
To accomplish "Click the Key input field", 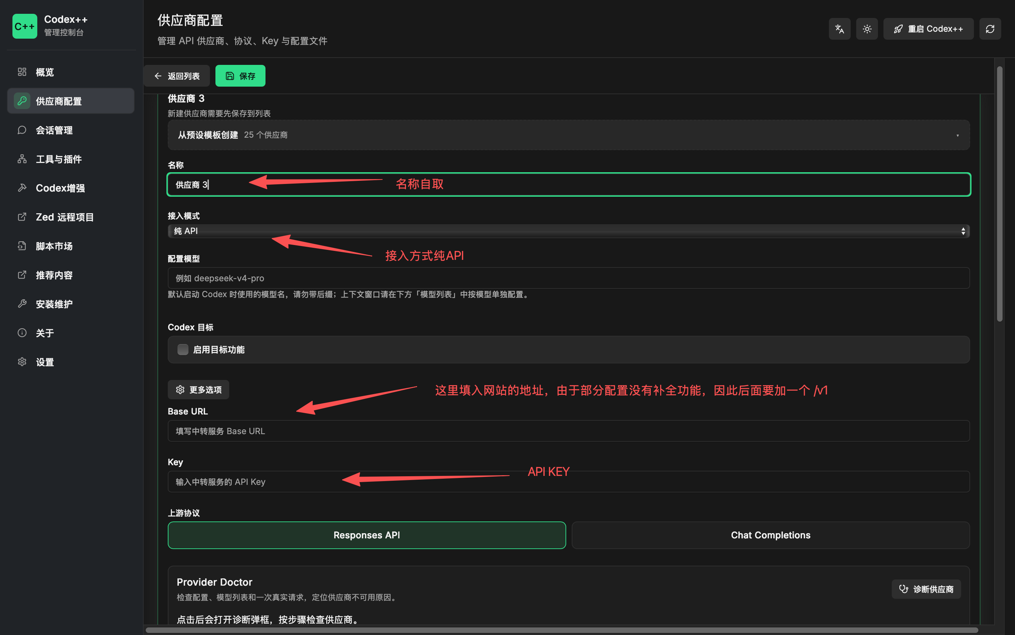I will tap(569, 481).
